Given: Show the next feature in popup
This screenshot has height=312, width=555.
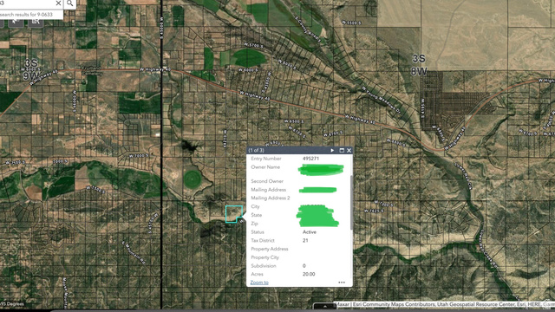Looking at the screenshot, I should pyautogui.click(x=332, y=150).
